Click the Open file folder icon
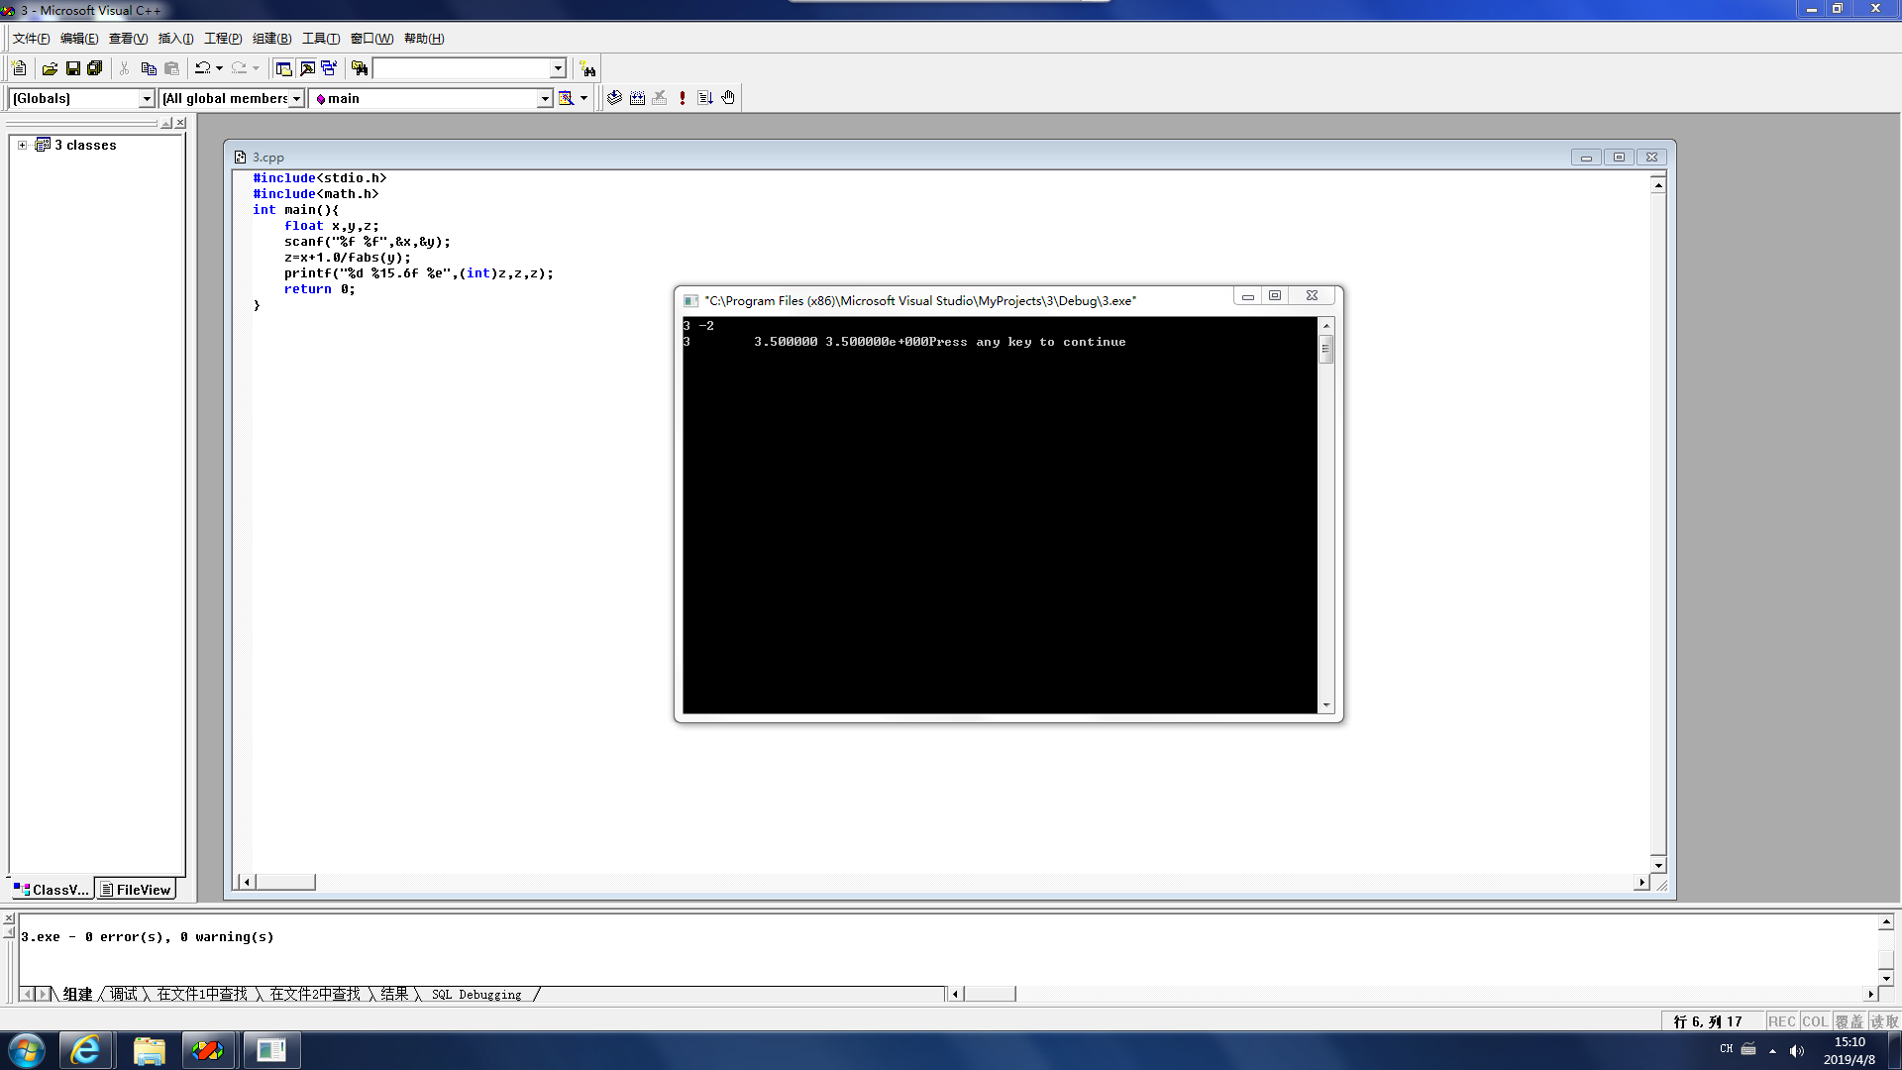This screenshot has width=1902, height=1070. [50, 68]
